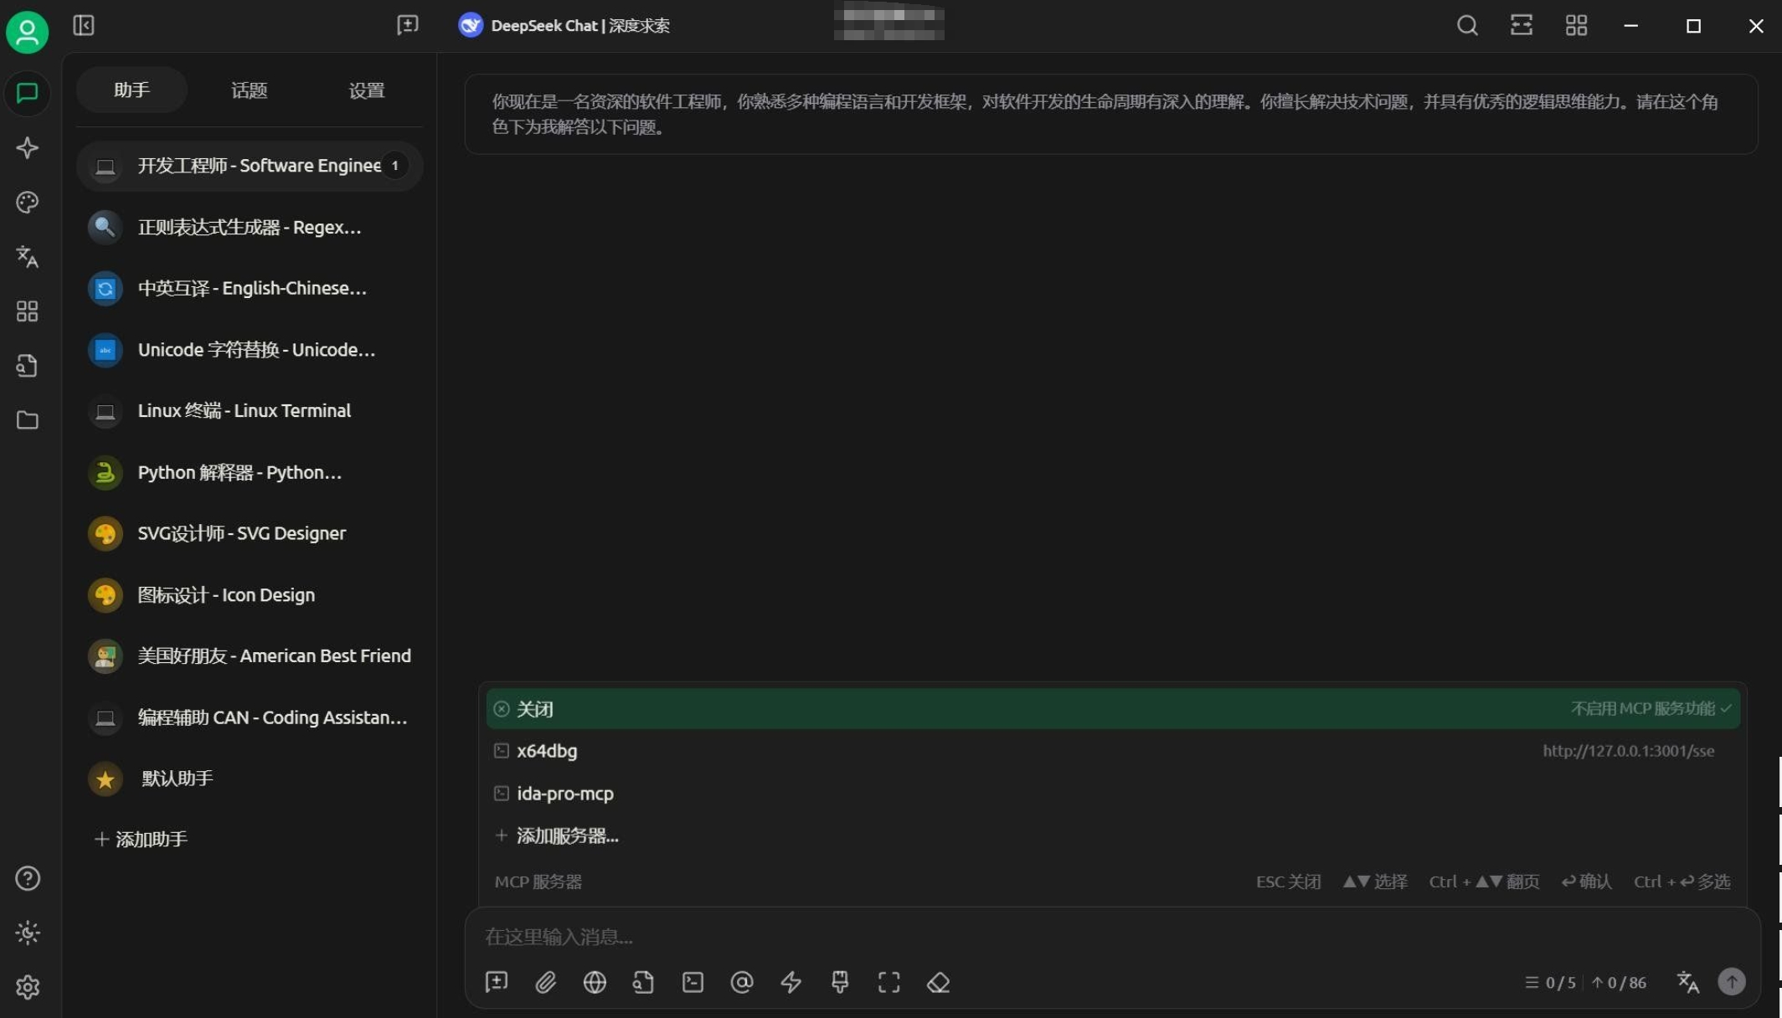Select x64dbg MCP server entry
The image size is (1782, 1018).
(548, 751)
